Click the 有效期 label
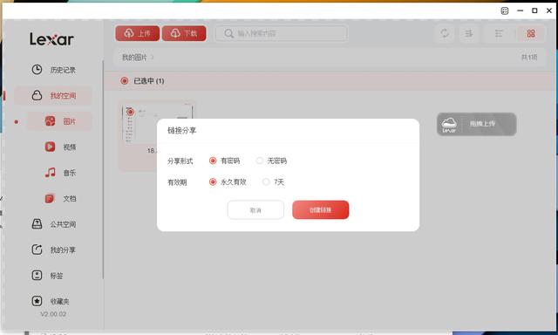Screen dimensions: 558x335 [177, 182]
